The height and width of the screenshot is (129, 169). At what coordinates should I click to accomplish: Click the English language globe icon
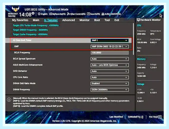coord(39,14)
